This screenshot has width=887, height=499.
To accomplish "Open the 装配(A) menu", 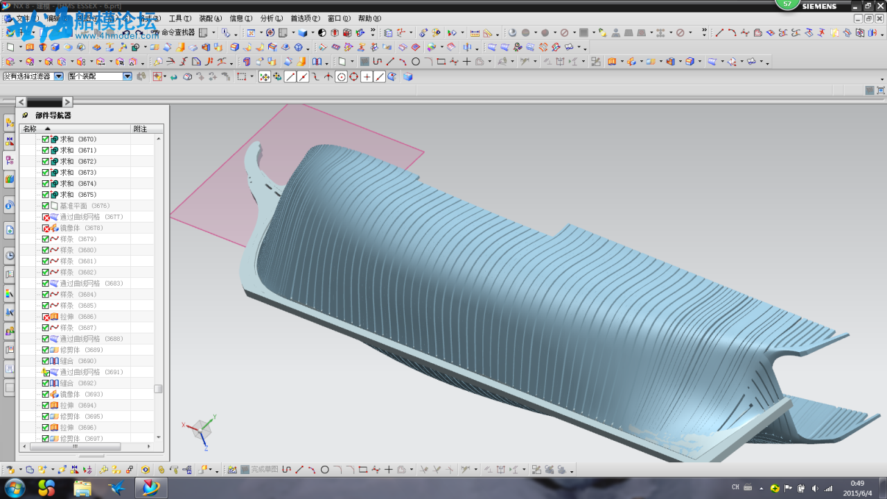I will (x=211, y=19).
